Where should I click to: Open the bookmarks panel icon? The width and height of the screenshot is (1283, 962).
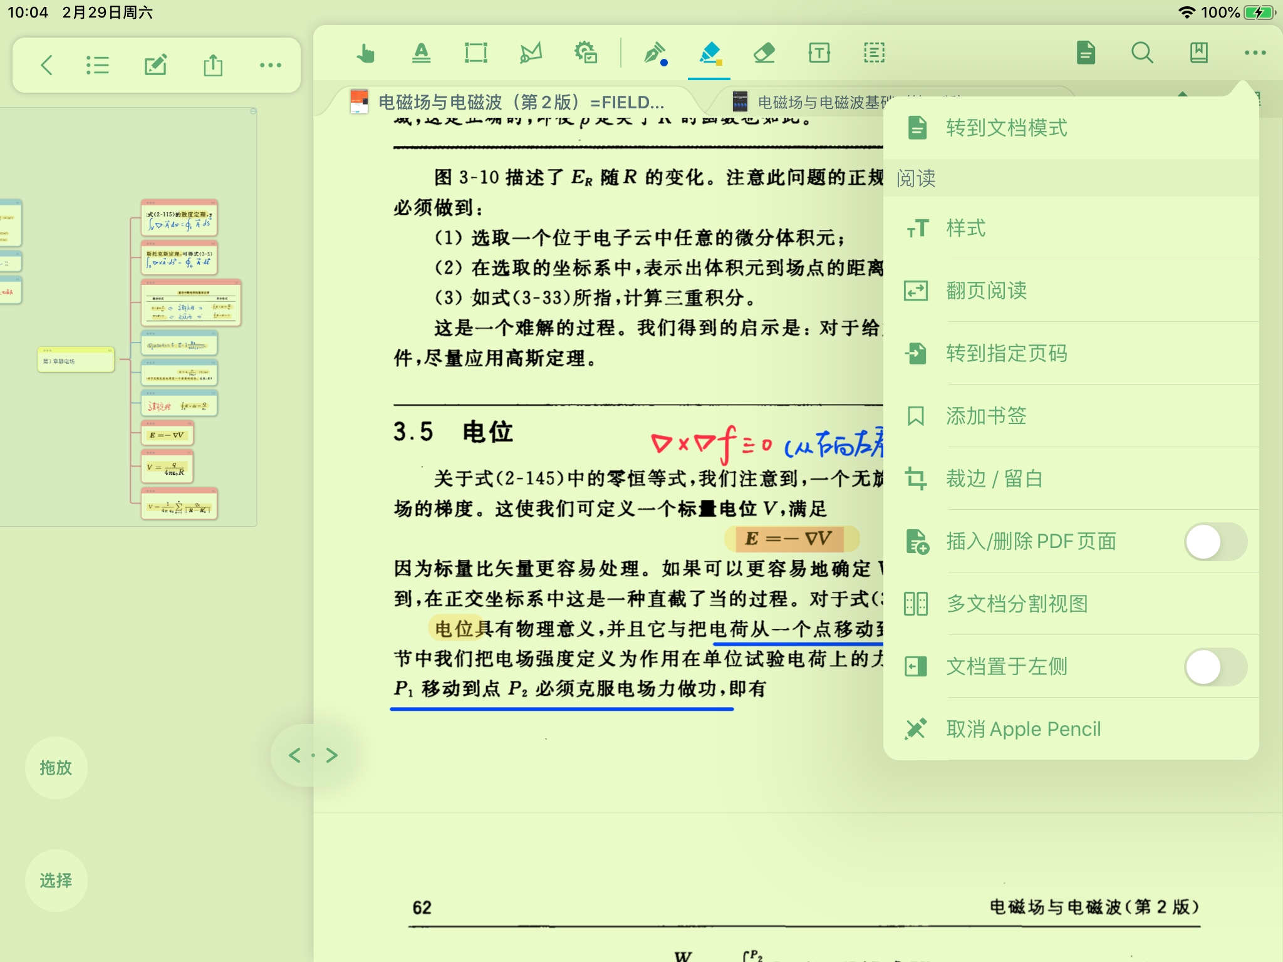coord(1198,53)
